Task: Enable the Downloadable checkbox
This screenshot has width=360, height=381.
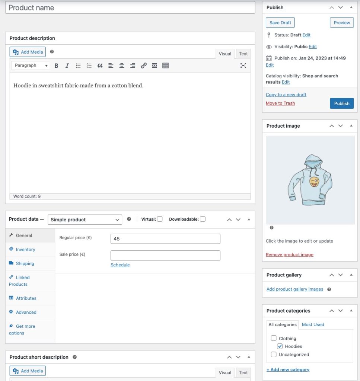Action: (203, 219)
